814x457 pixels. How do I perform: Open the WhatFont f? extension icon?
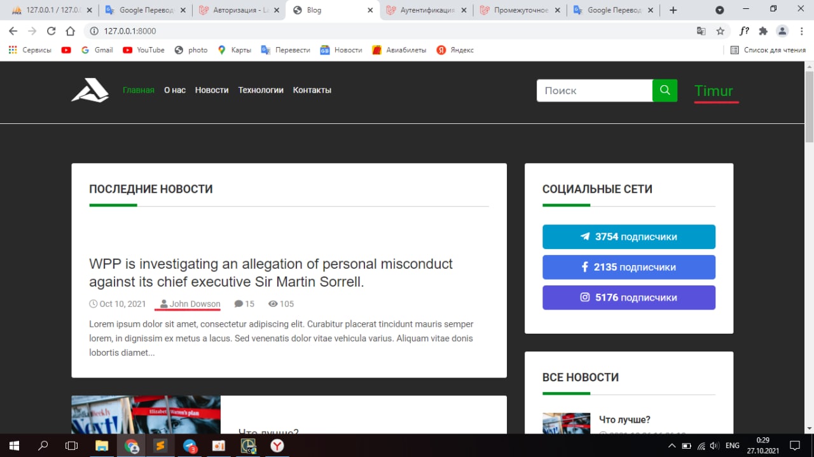click(744, 31)
